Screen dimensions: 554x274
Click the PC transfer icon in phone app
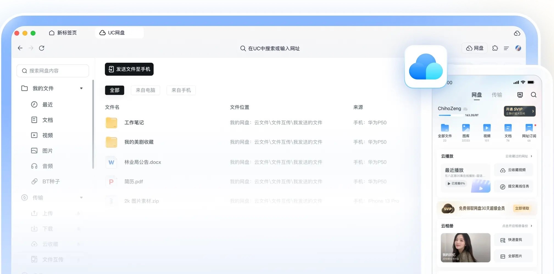(x=520, y=95)
